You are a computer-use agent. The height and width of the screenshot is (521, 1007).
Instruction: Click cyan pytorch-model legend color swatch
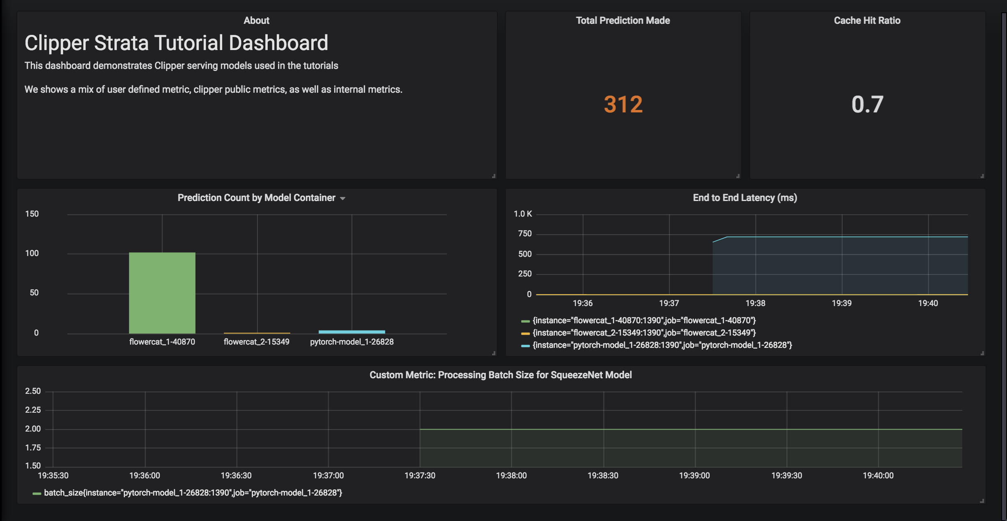[525, 346]
